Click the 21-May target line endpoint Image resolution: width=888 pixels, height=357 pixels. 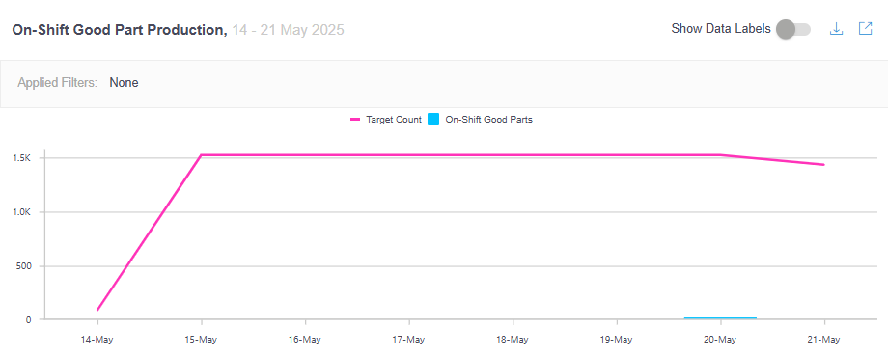[x=823, y=165]
